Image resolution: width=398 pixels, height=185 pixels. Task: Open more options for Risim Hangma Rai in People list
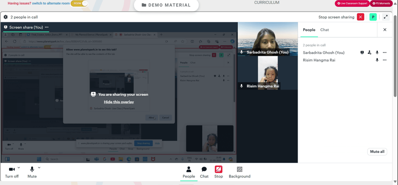click(x=385, y=60)
